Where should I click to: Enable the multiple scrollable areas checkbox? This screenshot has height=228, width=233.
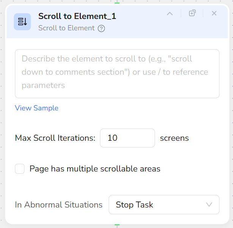(20, 169)
